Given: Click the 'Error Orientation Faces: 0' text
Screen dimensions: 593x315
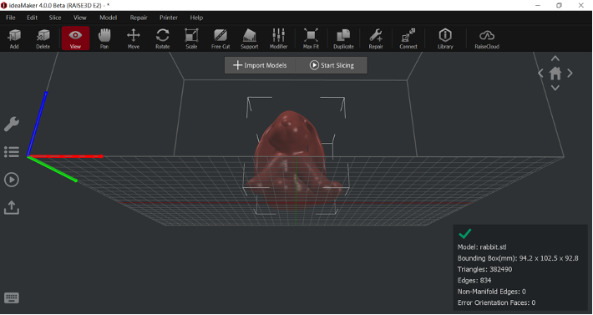Looking at the screenshot, I should [497, 302].
